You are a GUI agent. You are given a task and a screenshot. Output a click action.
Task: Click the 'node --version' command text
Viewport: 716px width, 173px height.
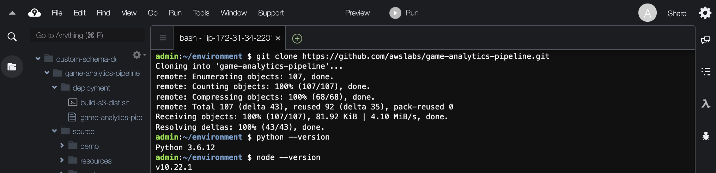click(x=288, y=157)
